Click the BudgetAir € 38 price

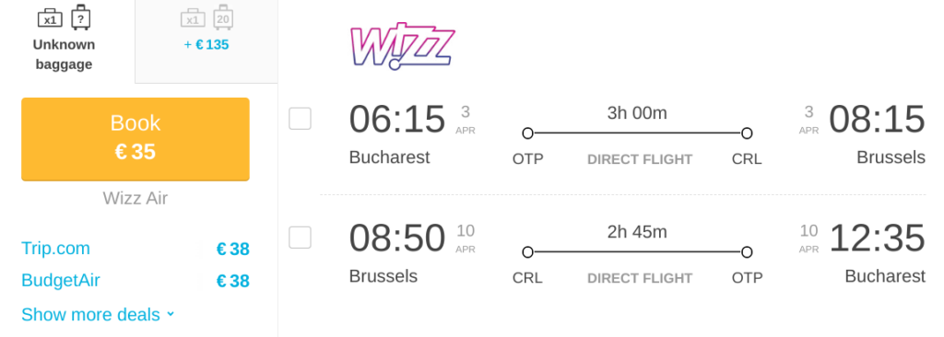tap(233, 281)
